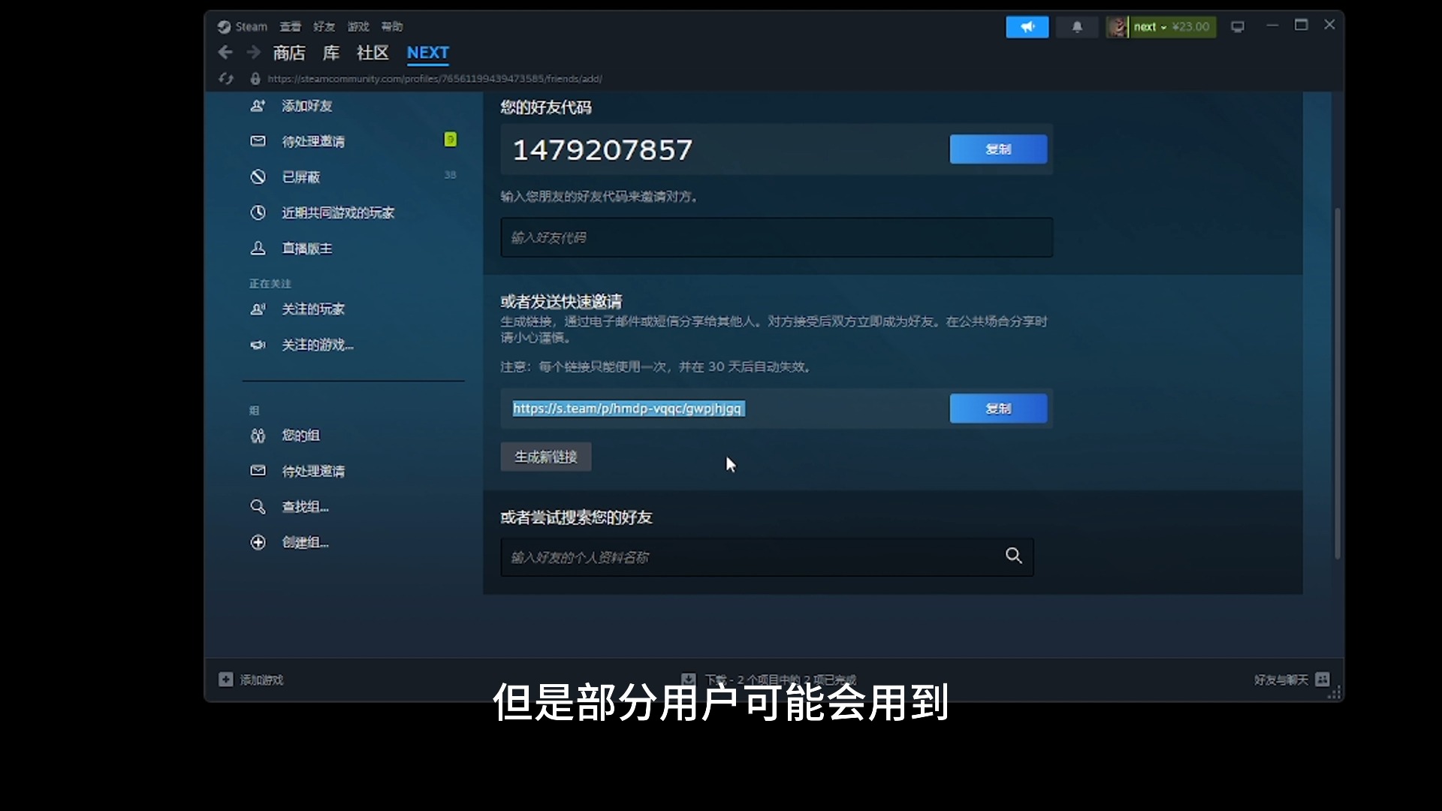
Task: Open the 好友 menu
Action: (324, 26)
